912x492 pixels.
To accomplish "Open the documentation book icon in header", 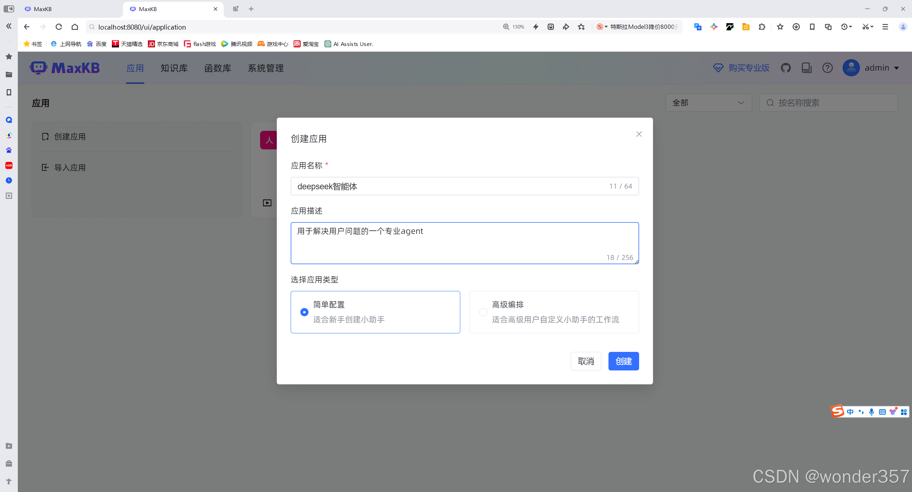I will [x=806, y=68].
